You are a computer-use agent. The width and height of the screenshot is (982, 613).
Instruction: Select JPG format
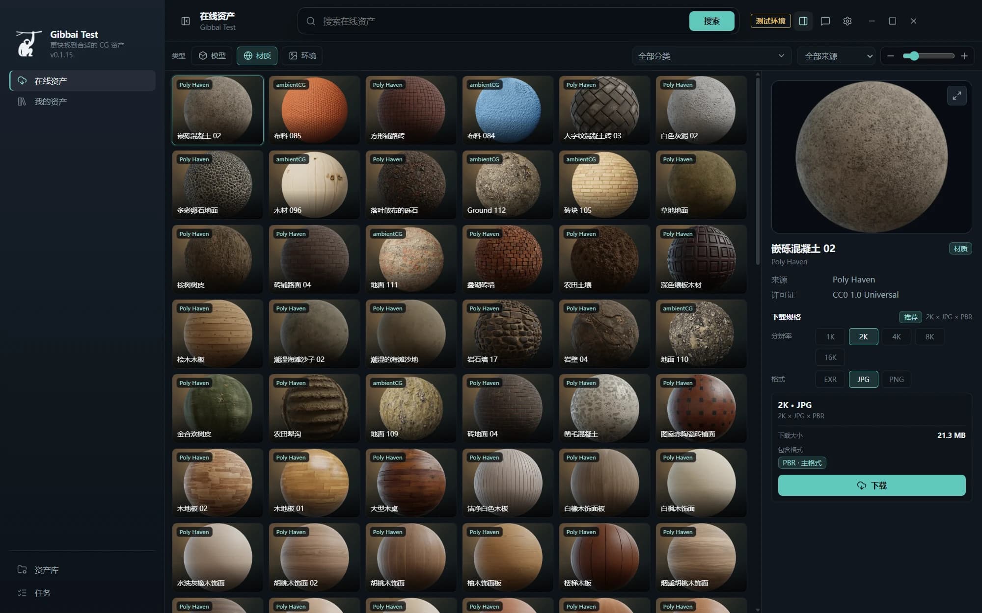(x=863, y=380)
